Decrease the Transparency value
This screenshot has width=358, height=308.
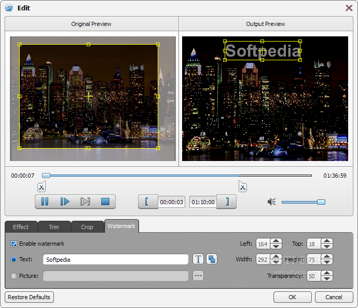click(x=327, y=278)
